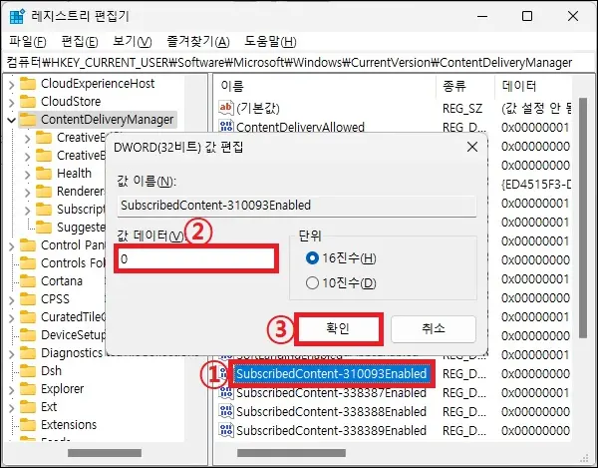Select the (기본값) default value name
This screenshot has height=468, width=598.
(258, 108)
